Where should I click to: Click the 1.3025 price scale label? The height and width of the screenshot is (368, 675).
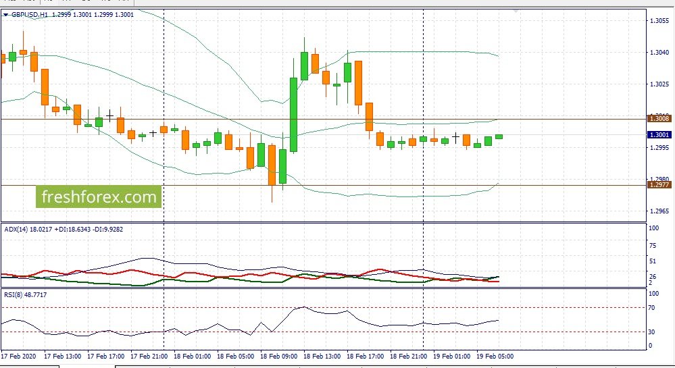(659, 84)
